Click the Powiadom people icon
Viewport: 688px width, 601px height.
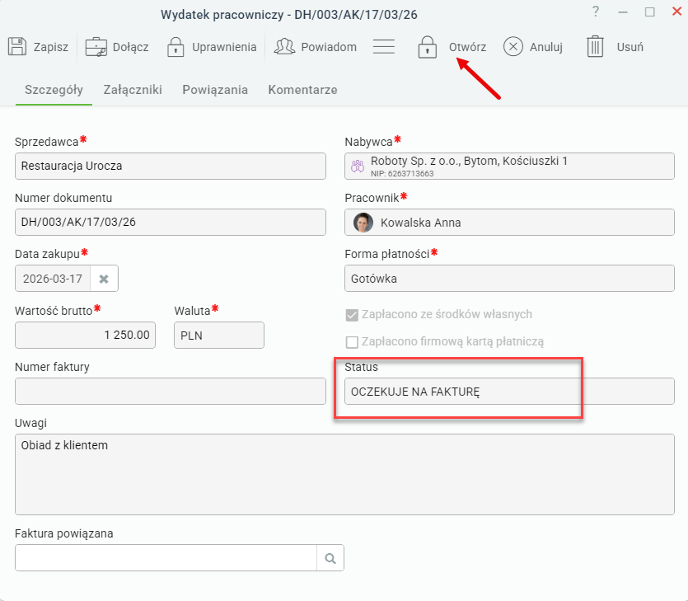click(x=284, y=46)
